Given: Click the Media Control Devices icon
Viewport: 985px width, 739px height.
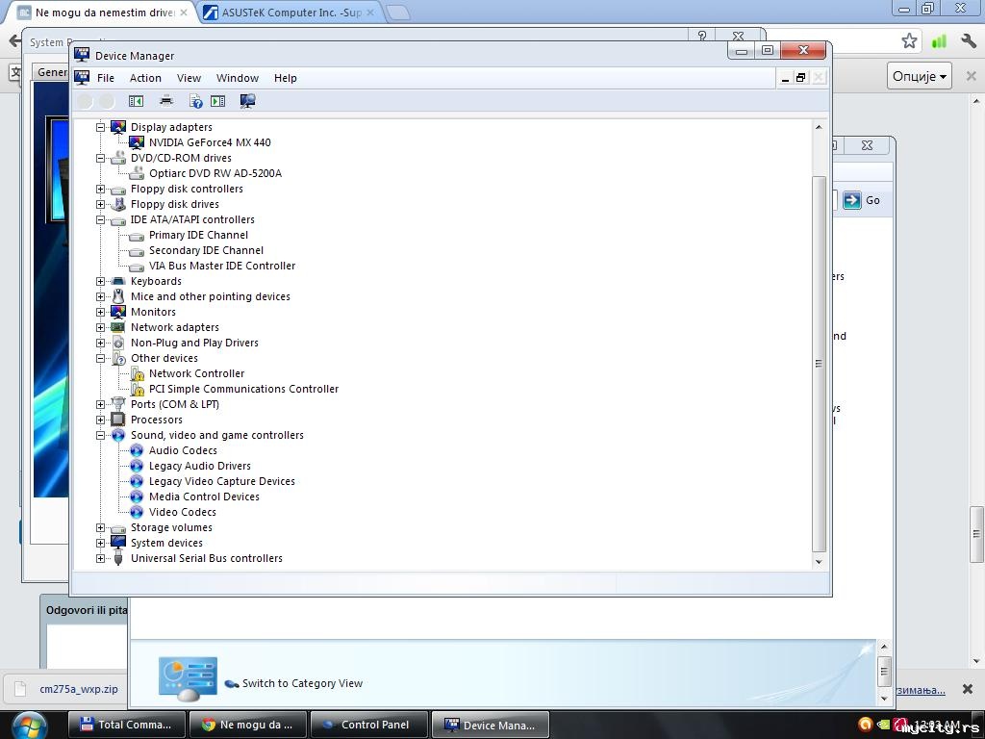Looking at the screenshot, I should pyautogui.click(x=137, y=497).
